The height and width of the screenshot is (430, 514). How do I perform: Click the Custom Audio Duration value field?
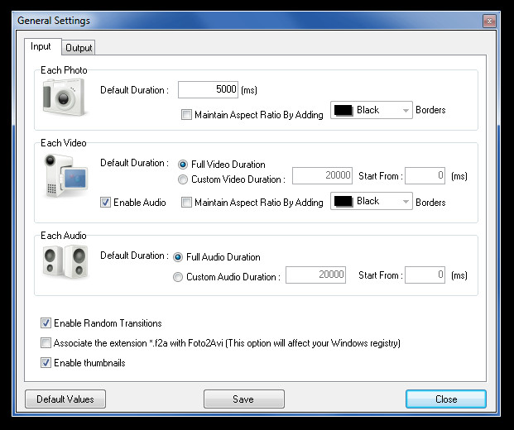[x=315, y=275]
